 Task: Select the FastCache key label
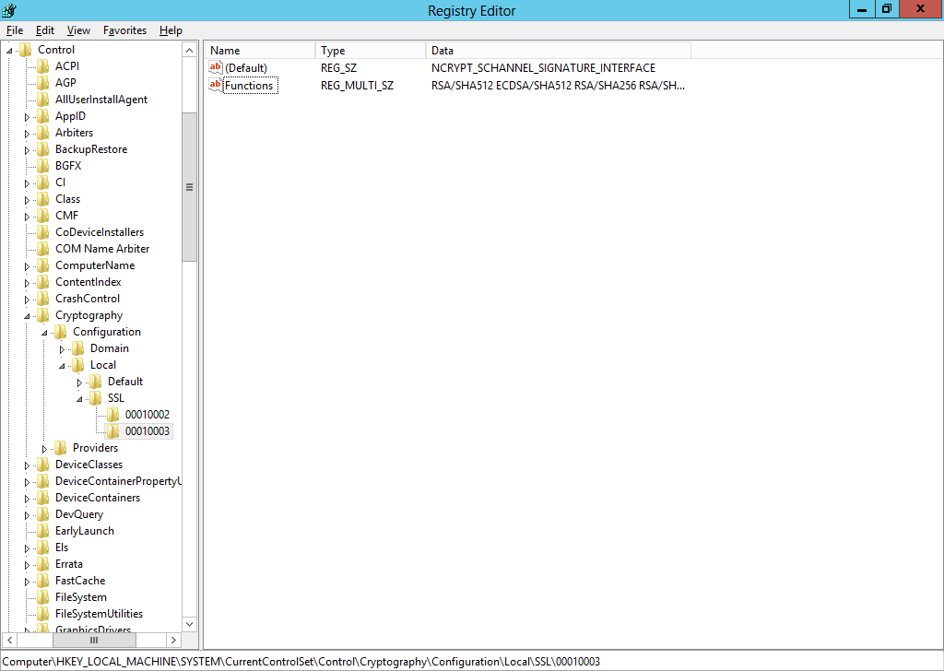(80, 581)
